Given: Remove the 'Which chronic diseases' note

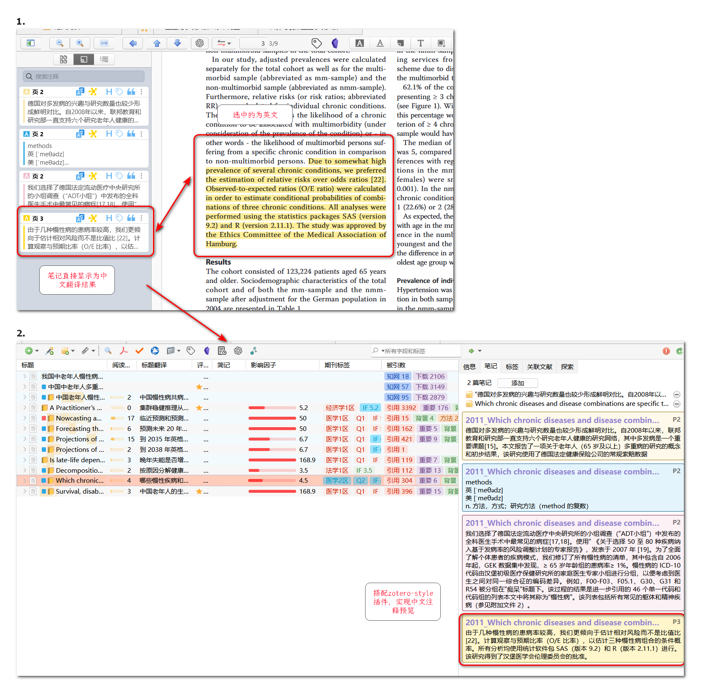Looking at the screenshot, I should (x=677, y=404).
